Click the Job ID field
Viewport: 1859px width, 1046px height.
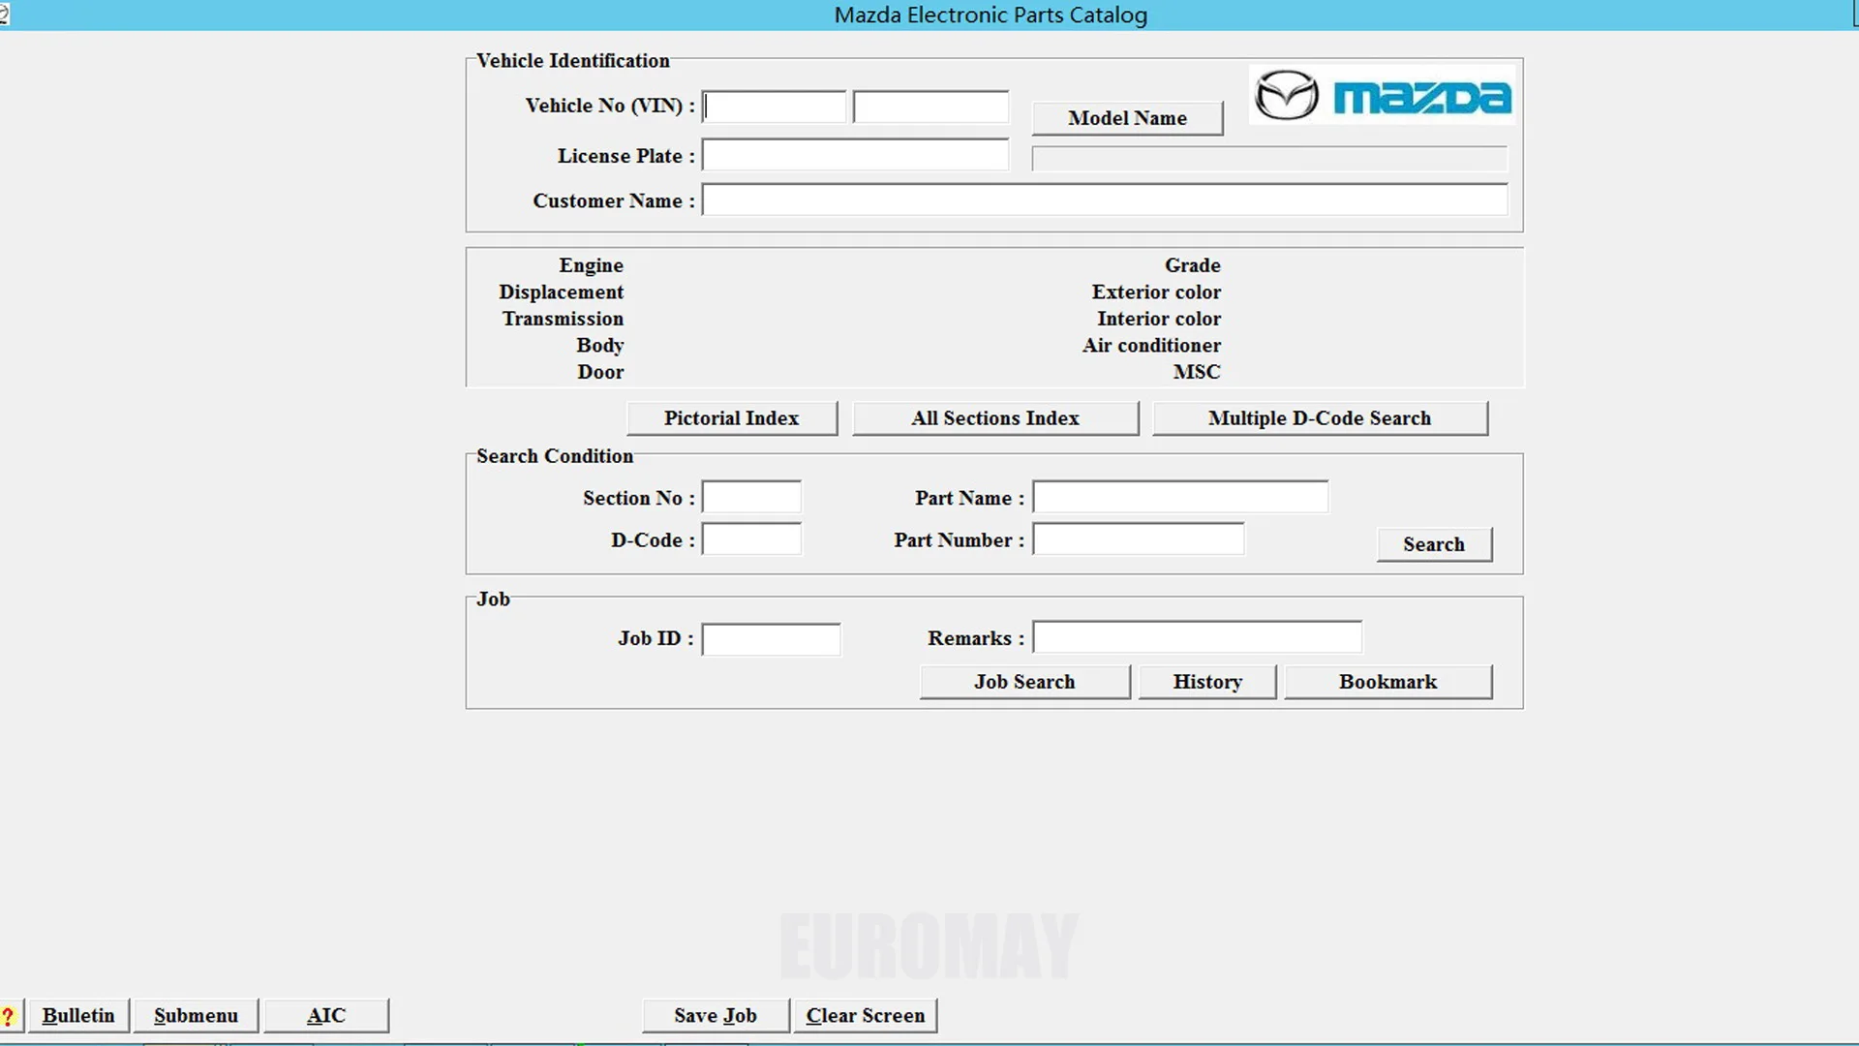click(x=771, y=639)
